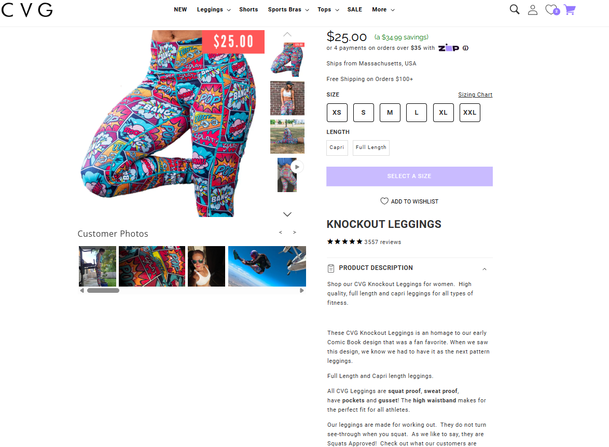Open the shopping cart icon
609x447 pixels.
[570, 10]
